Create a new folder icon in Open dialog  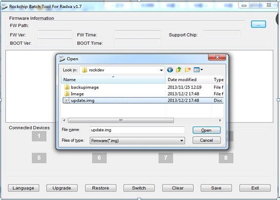(188, 70)
